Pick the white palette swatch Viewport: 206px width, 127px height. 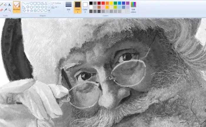[x=91, y=7]
